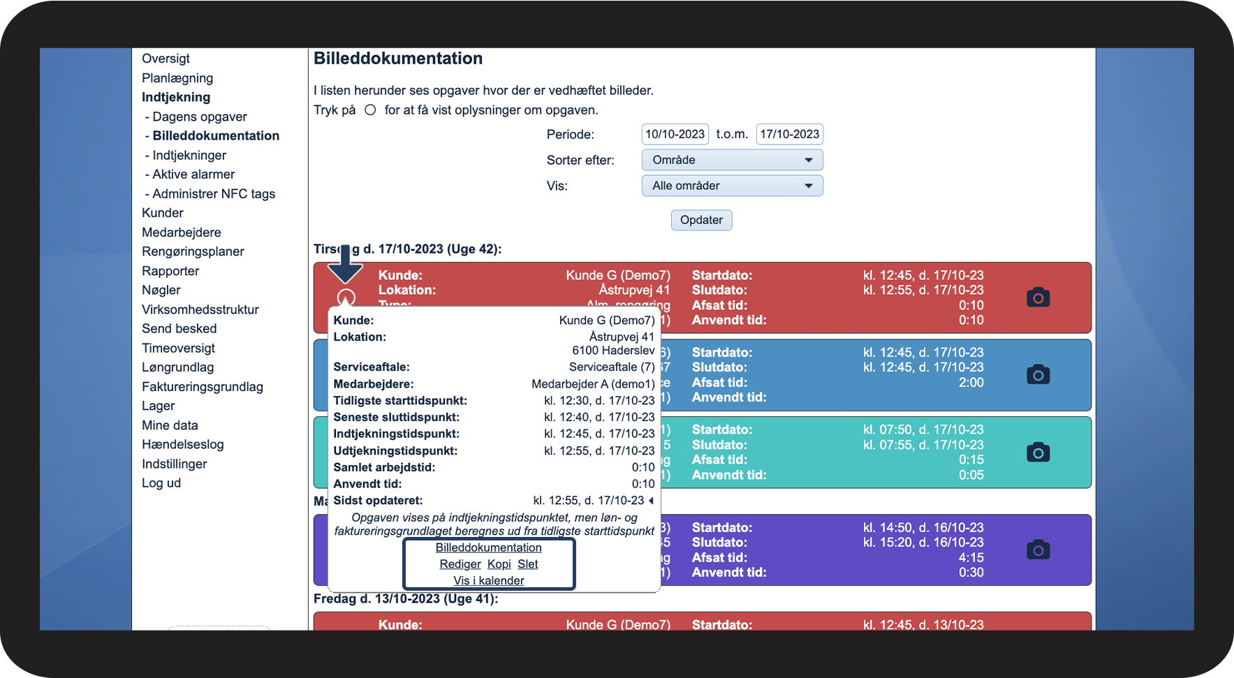Click the Opdater button

[x=701, y=220]
